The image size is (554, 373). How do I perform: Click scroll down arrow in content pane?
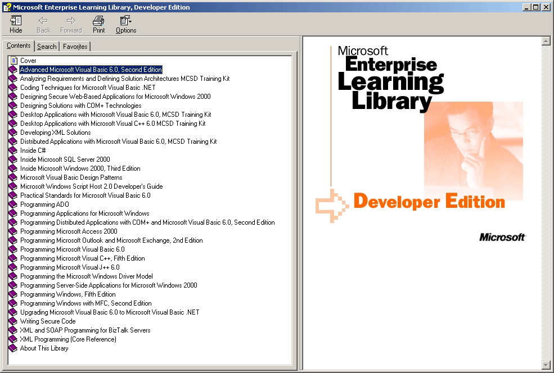pos(546,365)
